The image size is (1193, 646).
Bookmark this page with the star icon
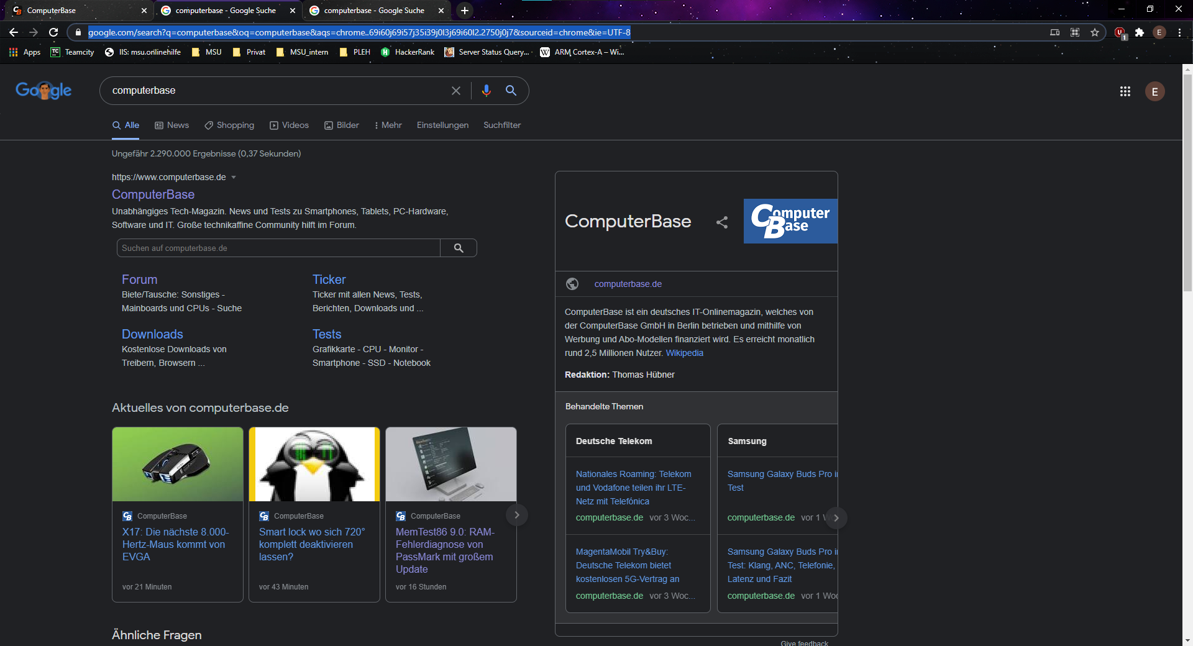[1095, 32]
